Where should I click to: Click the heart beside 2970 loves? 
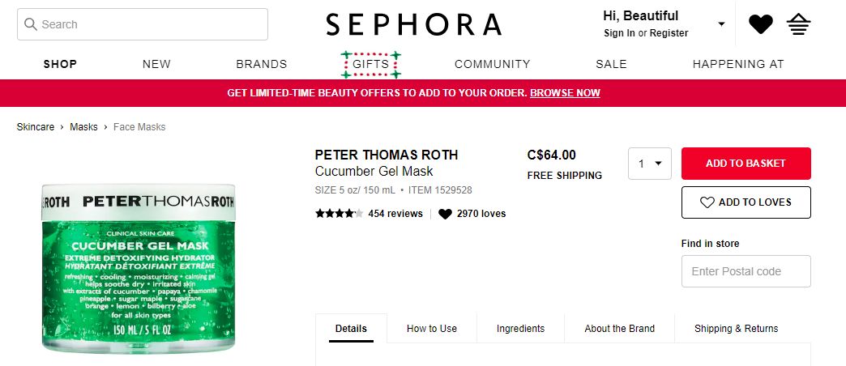click(x=445, y=214)
